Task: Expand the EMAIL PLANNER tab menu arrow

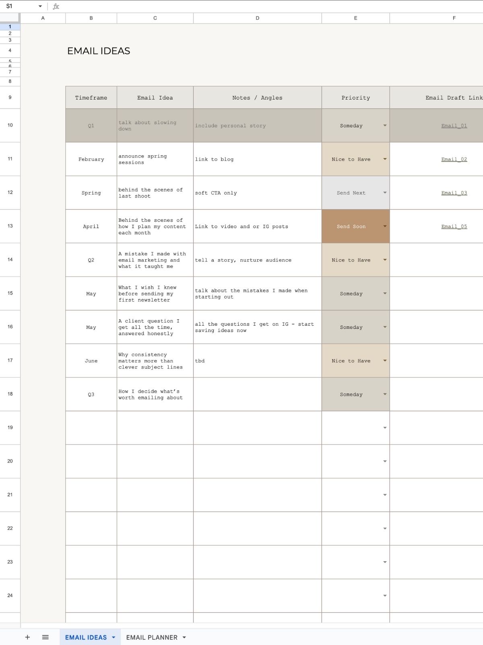Action: tap(184, 637)
